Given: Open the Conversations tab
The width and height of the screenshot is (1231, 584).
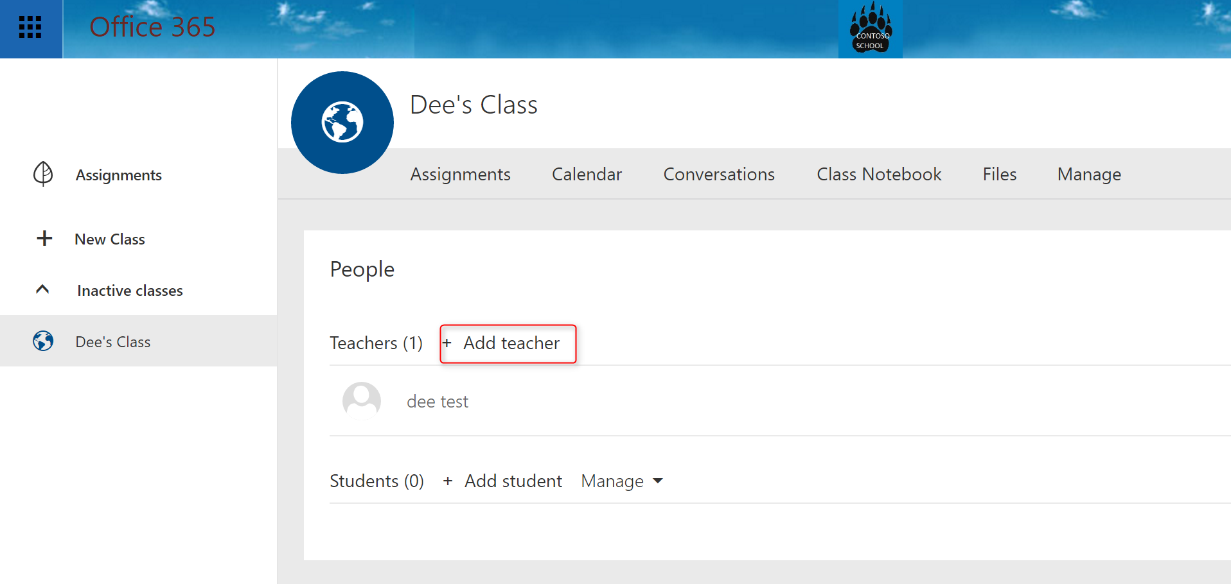Looking at the screenshot, I should tap(719, 174).
